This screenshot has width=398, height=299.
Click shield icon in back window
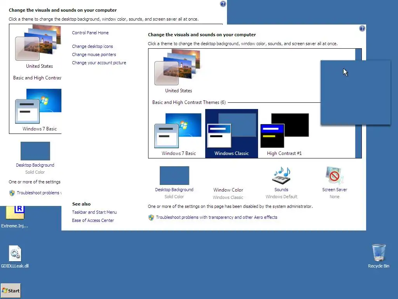12,193
